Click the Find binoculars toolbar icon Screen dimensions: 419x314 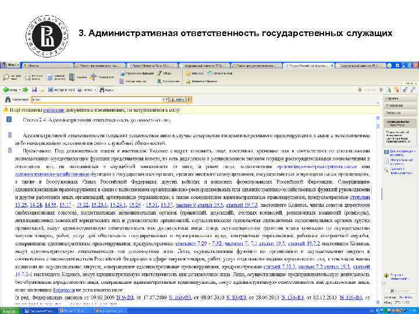click(x=102, y=90)
